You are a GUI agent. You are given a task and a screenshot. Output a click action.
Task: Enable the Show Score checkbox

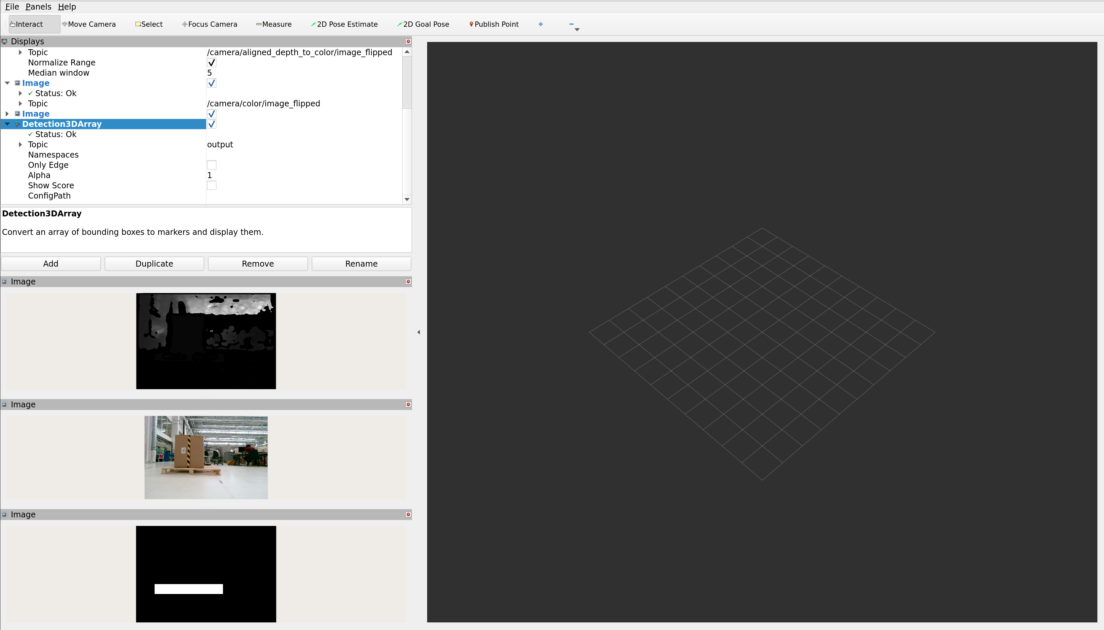coord(211,186)
